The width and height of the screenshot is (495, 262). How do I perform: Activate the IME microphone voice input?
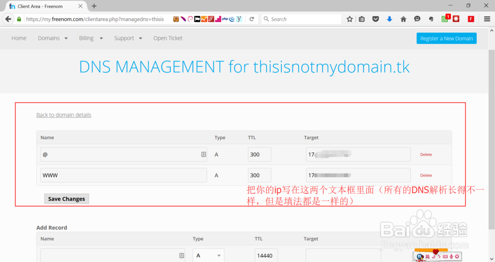point(451,257)
